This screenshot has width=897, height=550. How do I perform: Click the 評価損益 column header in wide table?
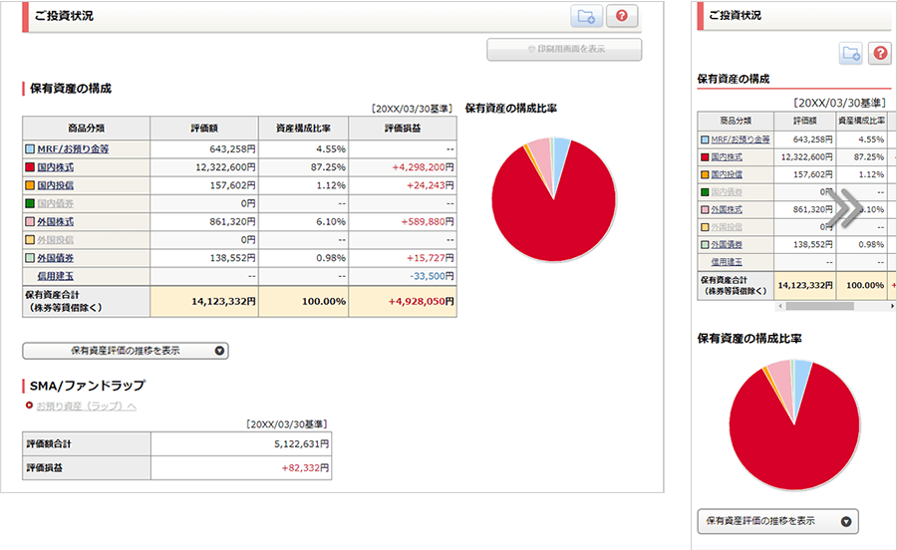(x=403, y=129)
